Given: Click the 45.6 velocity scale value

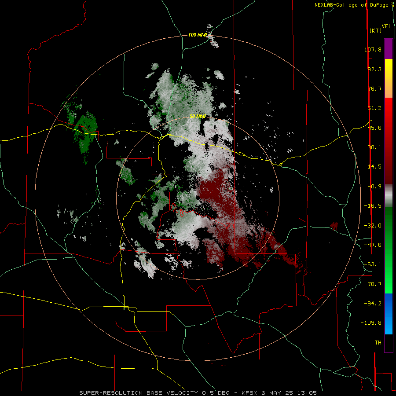Looking at the screenshot, I should pyautogui.click(x=374, y=128).
